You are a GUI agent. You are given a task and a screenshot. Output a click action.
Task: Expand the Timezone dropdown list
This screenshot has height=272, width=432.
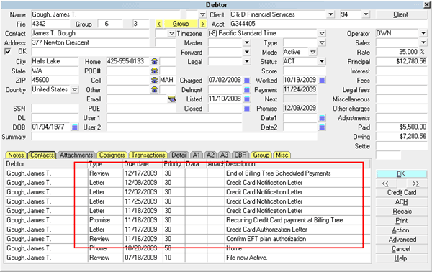point(322,33)
